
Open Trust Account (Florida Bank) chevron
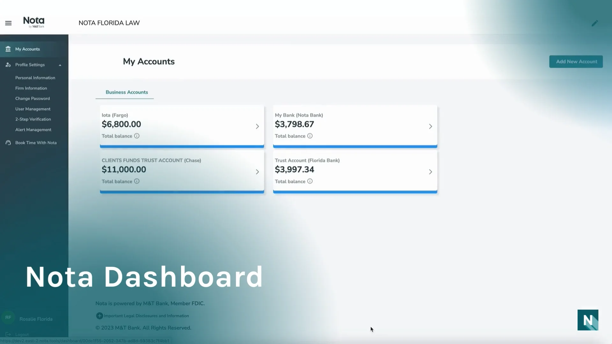click(430, 172)
